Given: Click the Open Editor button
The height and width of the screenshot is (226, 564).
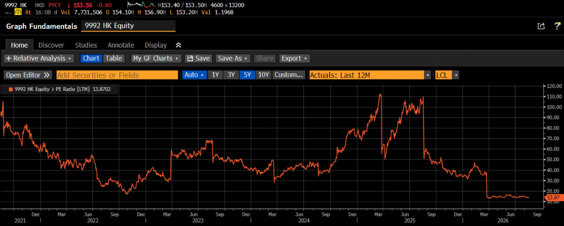Looking at the screenshot, I should [x=28, y=75].
